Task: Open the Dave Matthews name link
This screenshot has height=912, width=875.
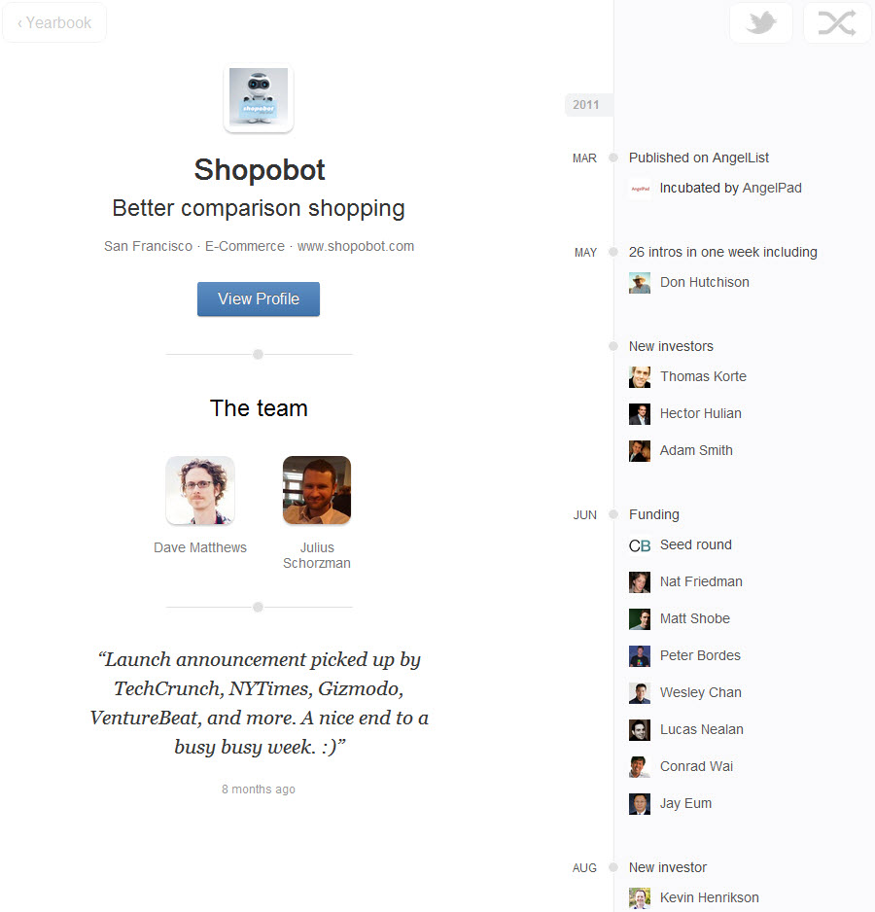Action: [x=200, y=548]
